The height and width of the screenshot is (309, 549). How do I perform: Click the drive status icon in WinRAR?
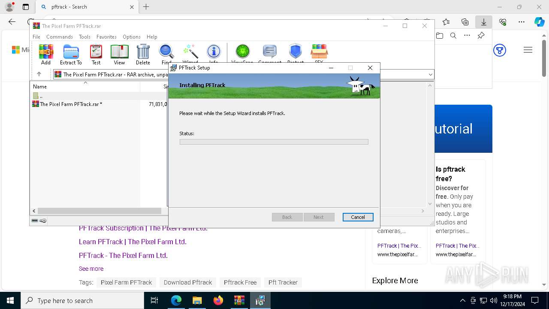point(35,221)
